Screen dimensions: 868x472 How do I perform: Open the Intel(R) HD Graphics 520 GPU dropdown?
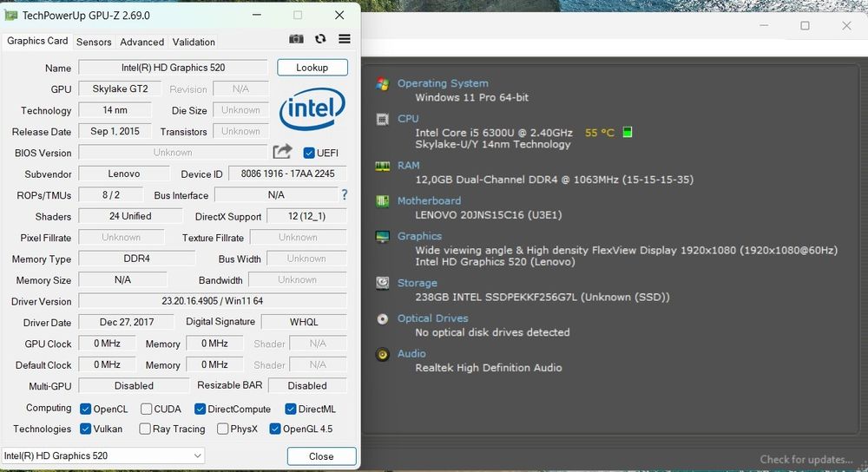(103, 456)
